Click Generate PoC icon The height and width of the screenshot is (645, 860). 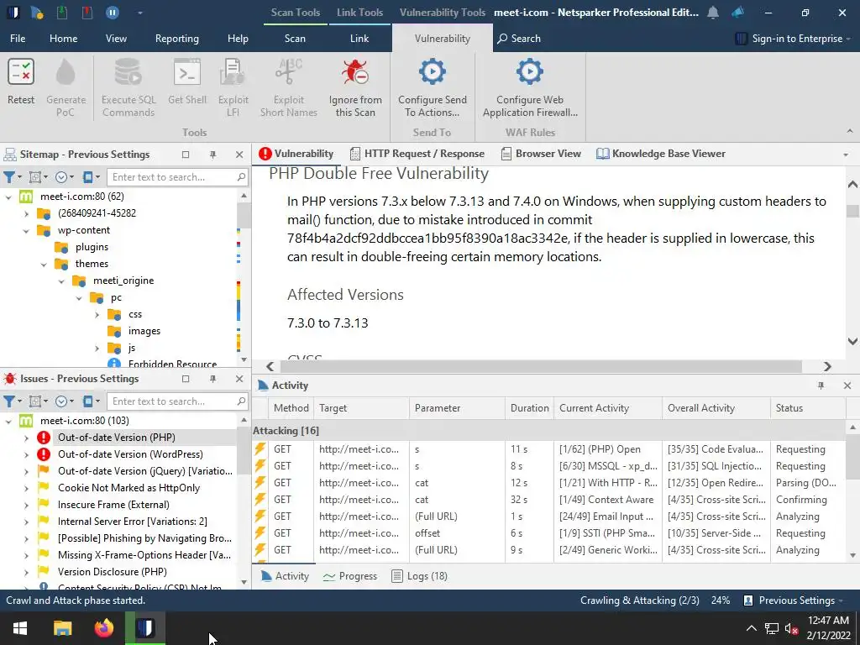[66, 72]
